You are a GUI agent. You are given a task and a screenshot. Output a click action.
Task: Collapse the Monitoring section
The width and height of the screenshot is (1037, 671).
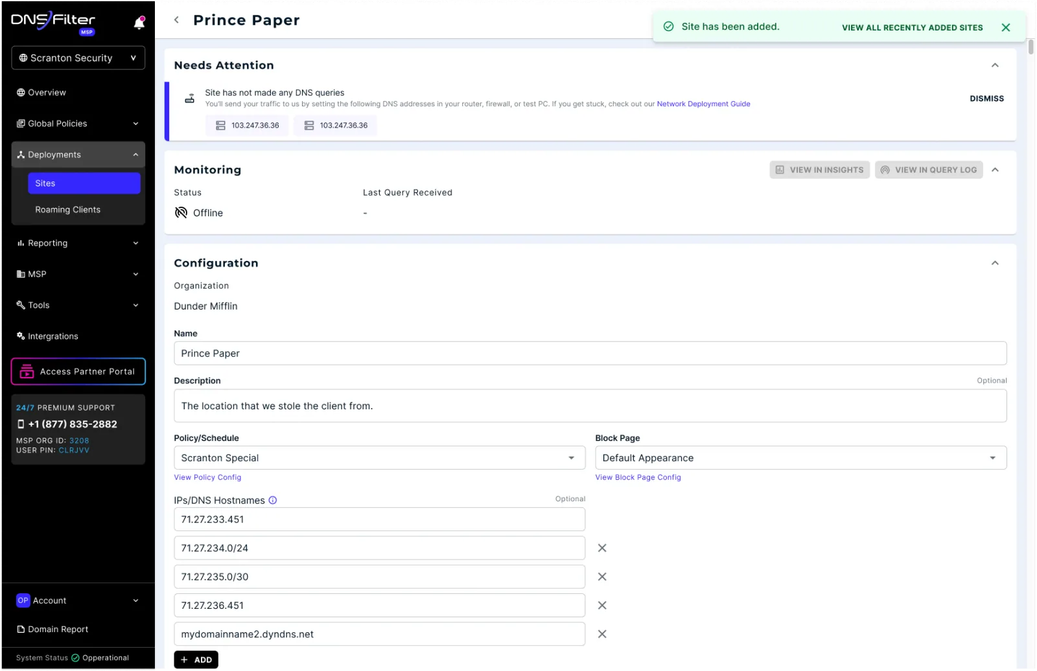[x=995, y=170]
